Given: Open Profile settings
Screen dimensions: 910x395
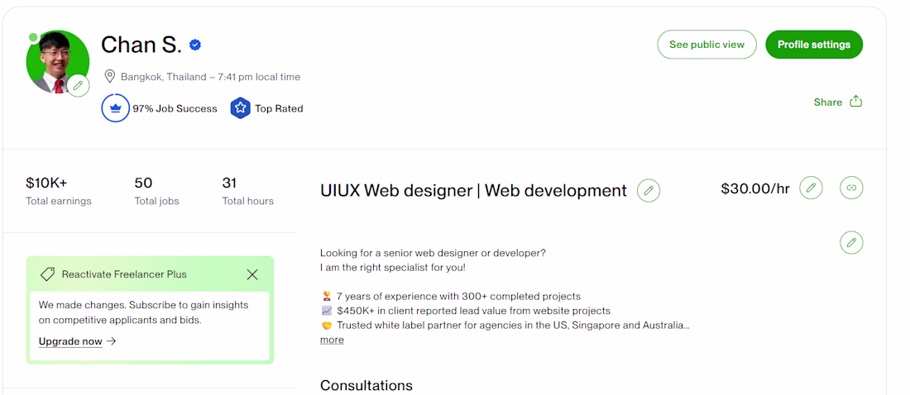Looking at the screenshot, I should coord(814,45).
